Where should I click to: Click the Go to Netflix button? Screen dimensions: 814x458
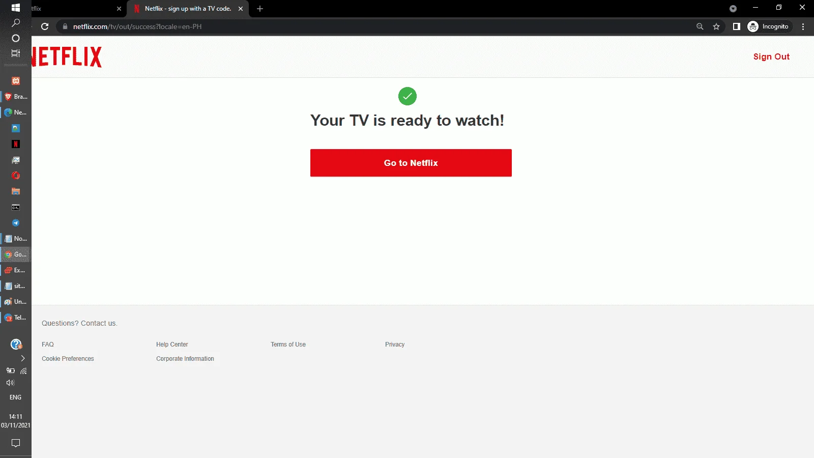pos(411,163)
